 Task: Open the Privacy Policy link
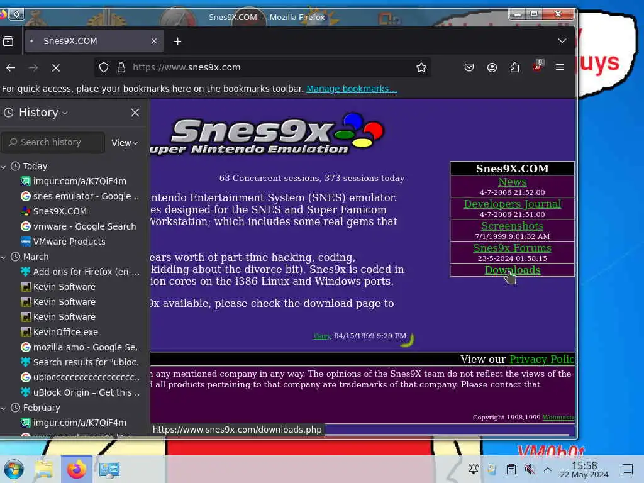pos(541,359)
